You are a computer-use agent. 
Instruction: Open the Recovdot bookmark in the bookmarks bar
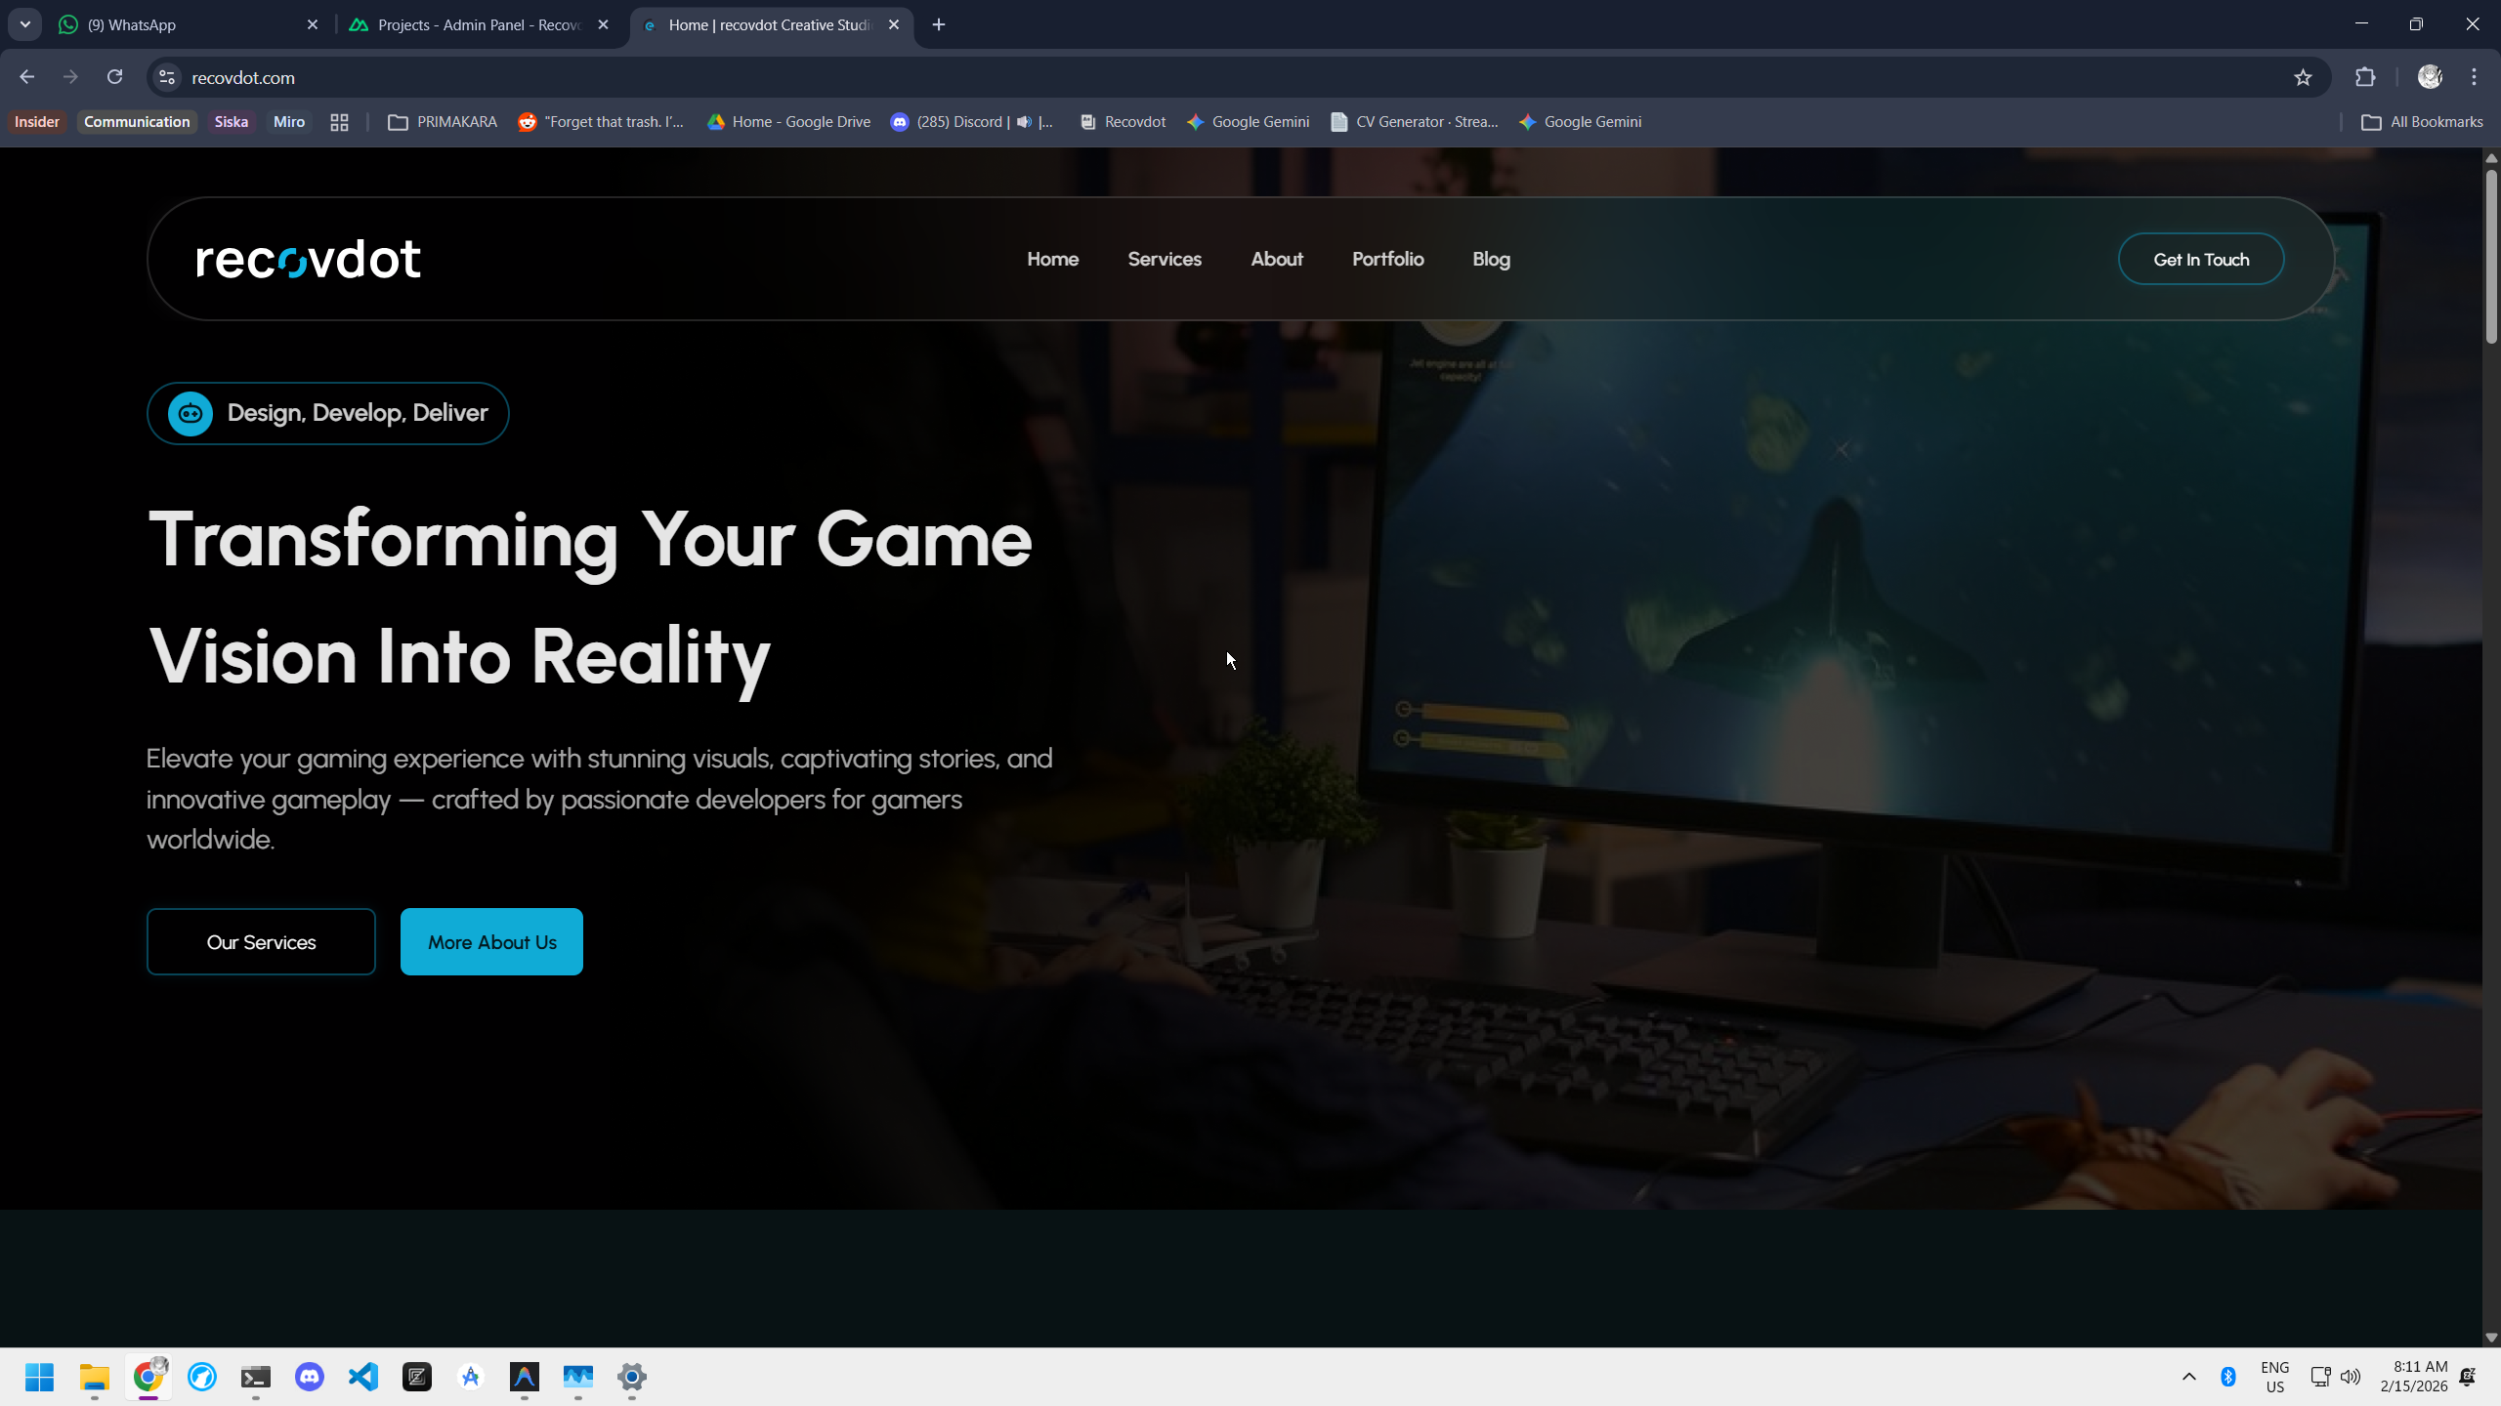[x=1121, y=121]
